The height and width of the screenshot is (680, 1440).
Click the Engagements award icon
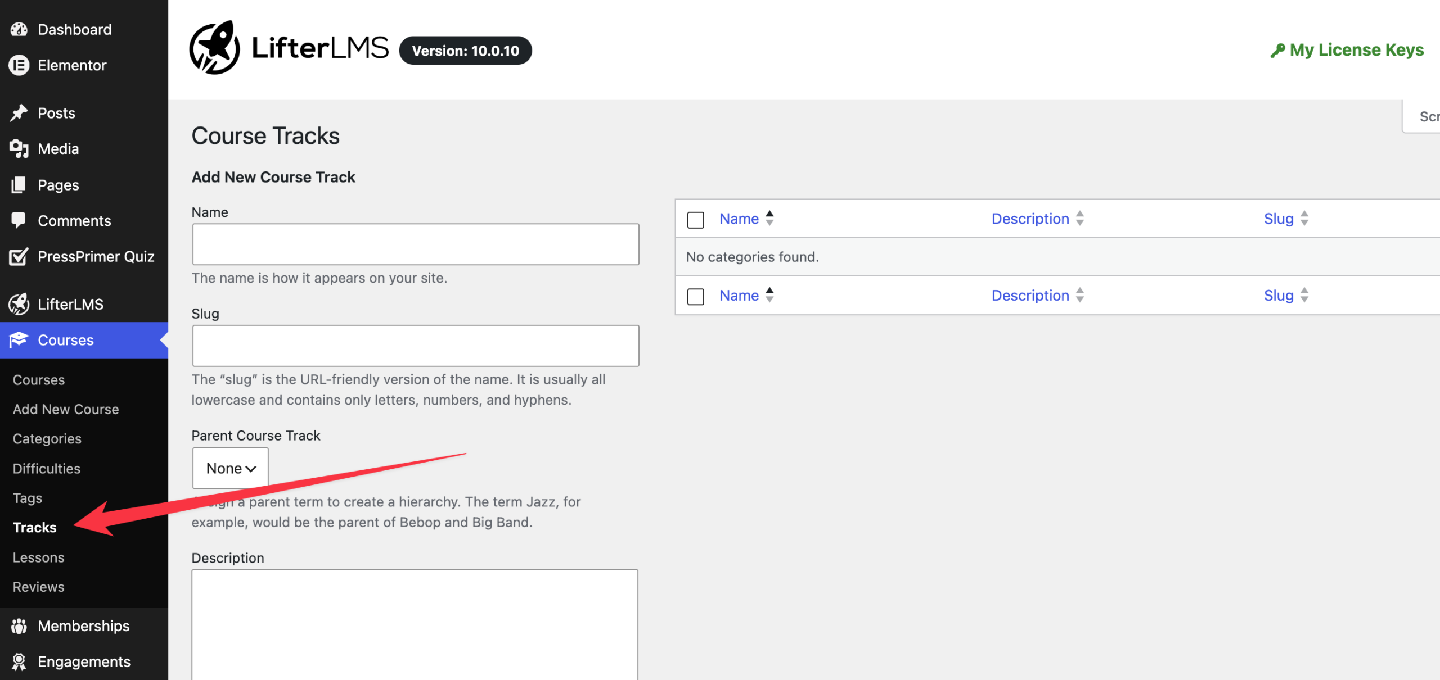point(19,662)
